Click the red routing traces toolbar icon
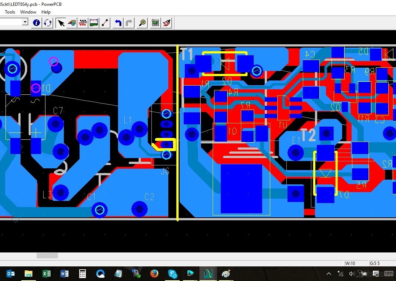The width and height of the screenshot is (396, 281). (x=83, y=23)
